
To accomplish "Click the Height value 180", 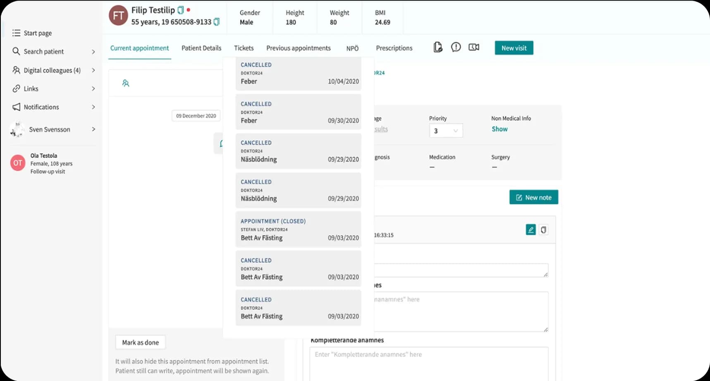I will [x=291, y=22].
